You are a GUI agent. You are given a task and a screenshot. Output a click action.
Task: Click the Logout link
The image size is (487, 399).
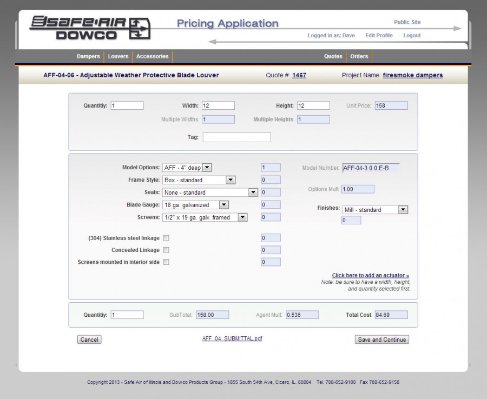(x=412, y=36)
